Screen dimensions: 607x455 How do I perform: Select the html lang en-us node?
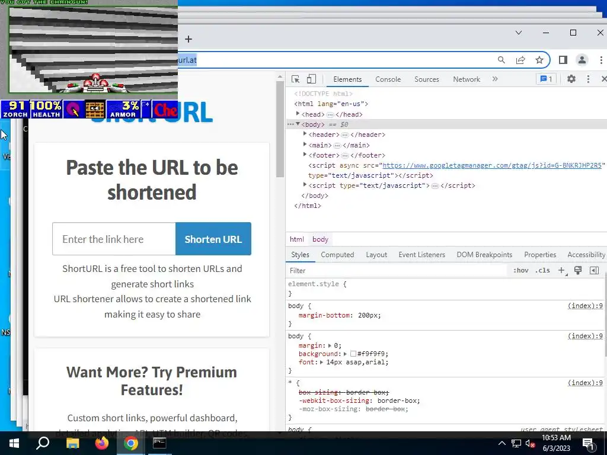pyautogui.click(x=331, y=104)
